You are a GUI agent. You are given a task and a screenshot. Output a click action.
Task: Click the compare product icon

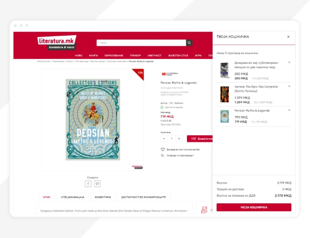162,156
